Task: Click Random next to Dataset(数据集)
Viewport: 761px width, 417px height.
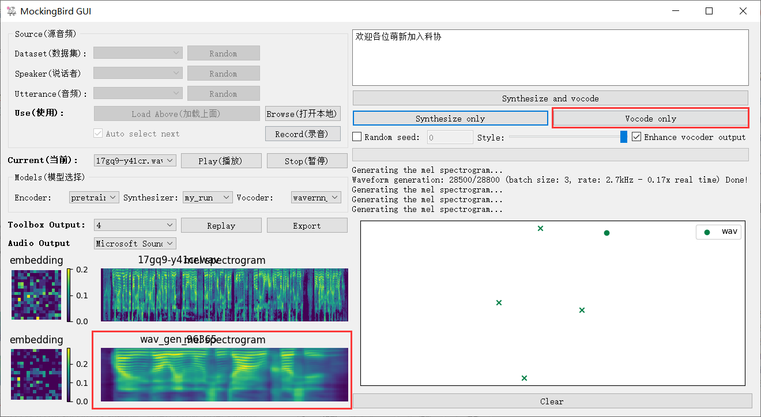Action: click(223, 53)
